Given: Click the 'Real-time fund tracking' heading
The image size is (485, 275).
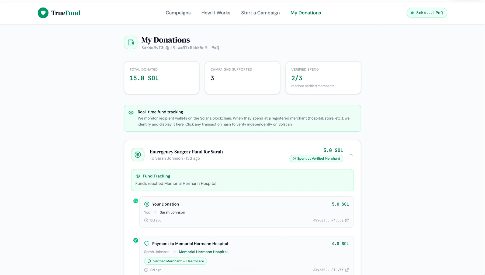Looking at the screenshot, I should 160,112.
